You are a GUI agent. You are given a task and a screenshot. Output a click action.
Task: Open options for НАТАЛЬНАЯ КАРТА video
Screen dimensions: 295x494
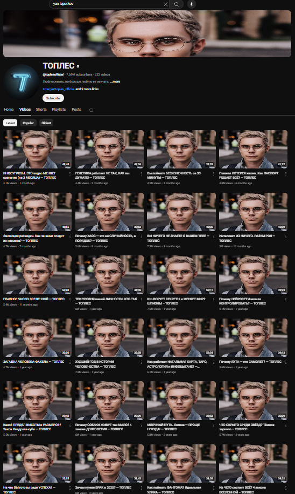coord(214,362)
